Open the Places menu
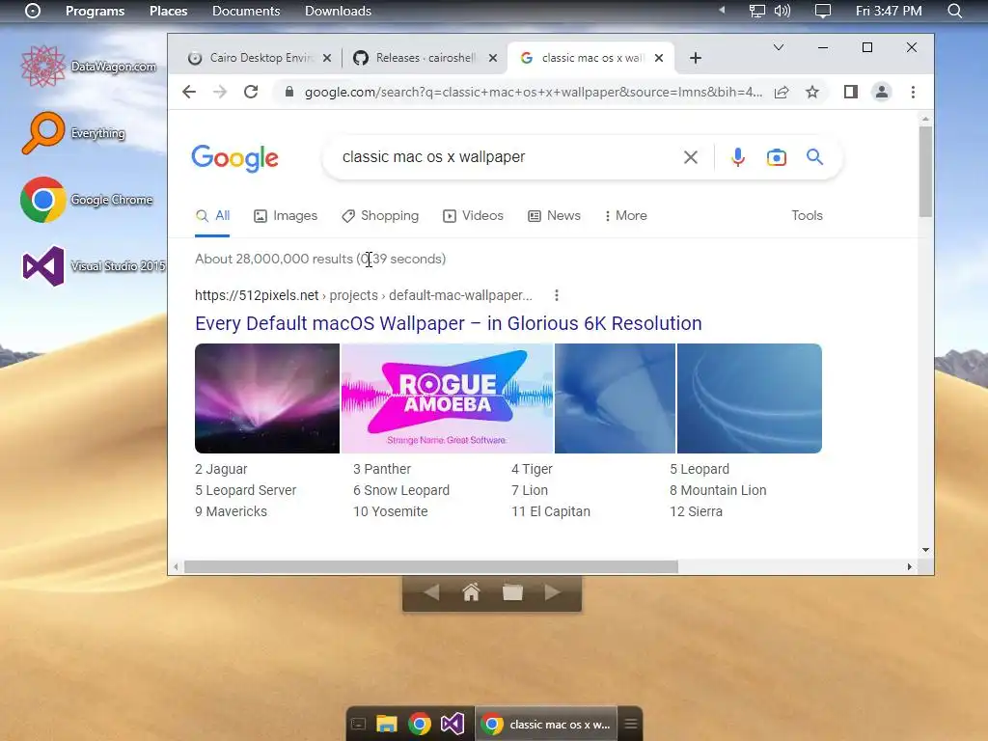The image size is (988, 741). coord(168,11)
